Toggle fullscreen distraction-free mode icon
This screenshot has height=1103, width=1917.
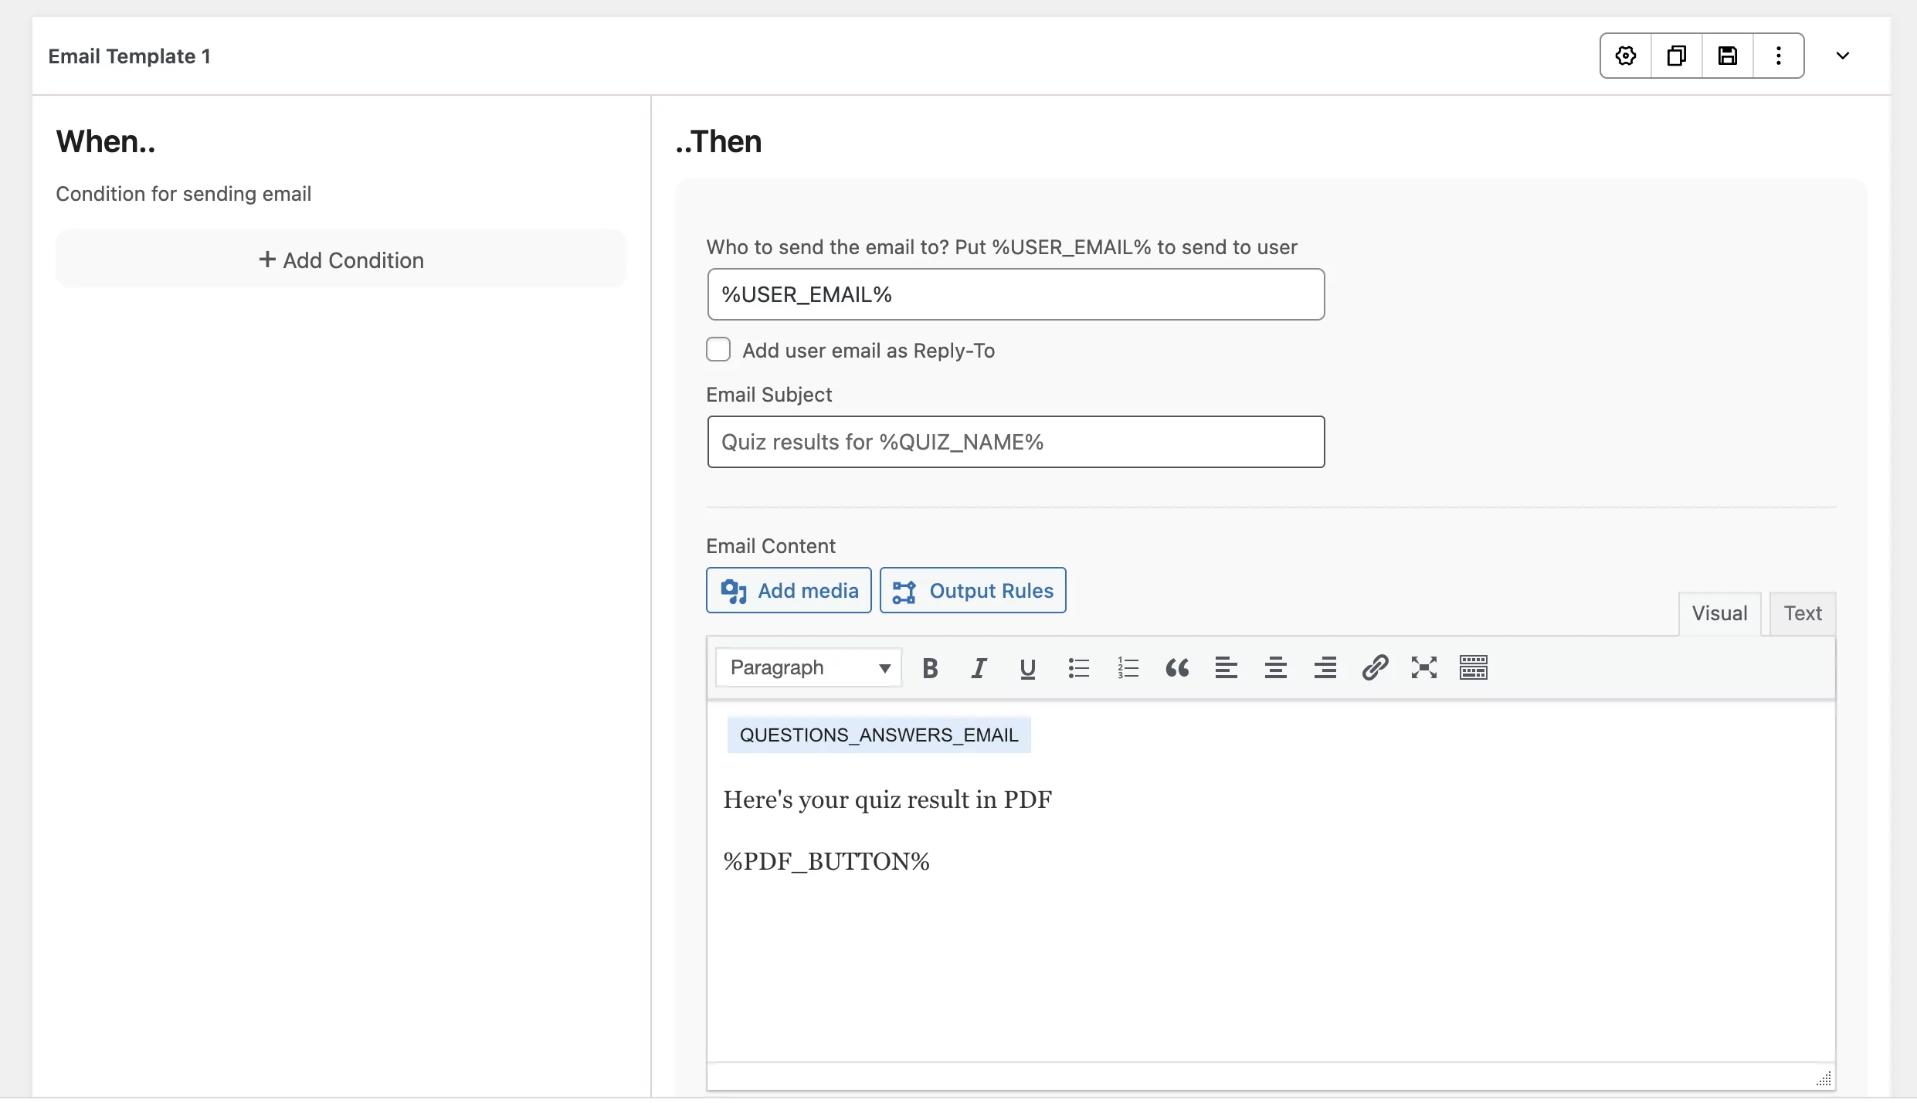(1424, 667)
